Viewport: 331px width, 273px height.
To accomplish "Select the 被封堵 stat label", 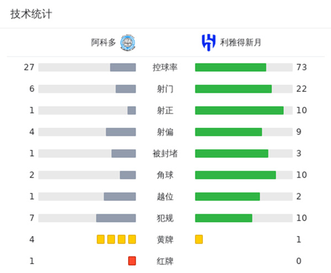I will (165, 153).
